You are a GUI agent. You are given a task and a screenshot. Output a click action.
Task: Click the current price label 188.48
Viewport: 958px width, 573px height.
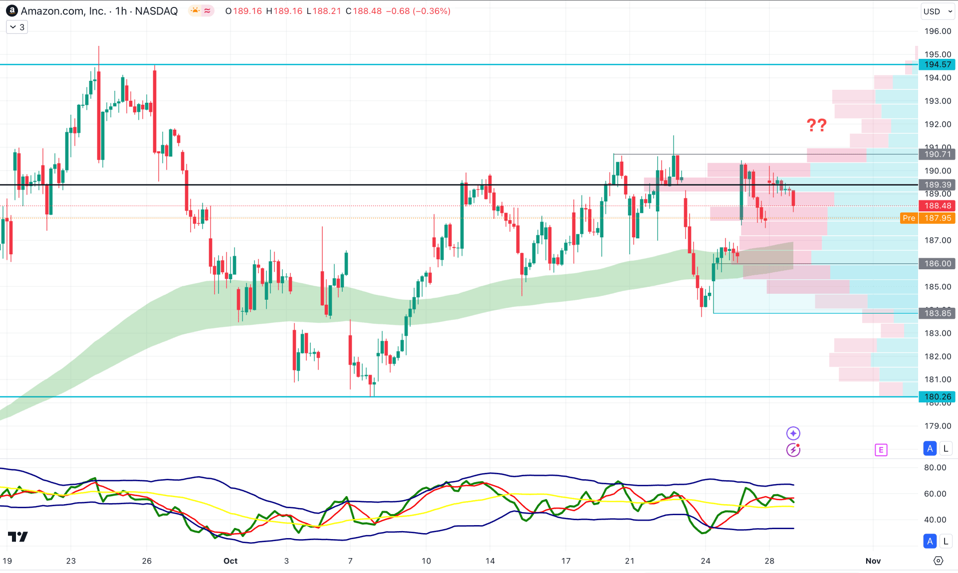point(937,205)
